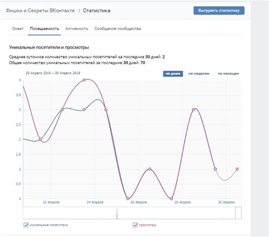This screenshot has height=237, width=269.
Task: Click the data point at value 1 between 26 and 28 Апреля
Action: click(150, 169)
